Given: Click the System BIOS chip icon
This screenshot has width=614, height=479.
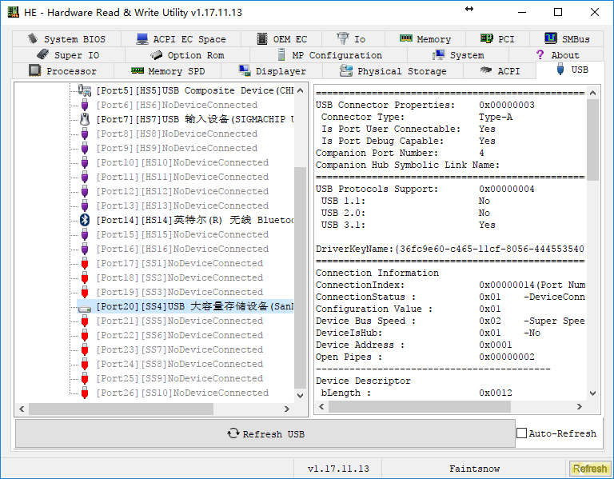Looking at the screenshot, I should 33,38.
